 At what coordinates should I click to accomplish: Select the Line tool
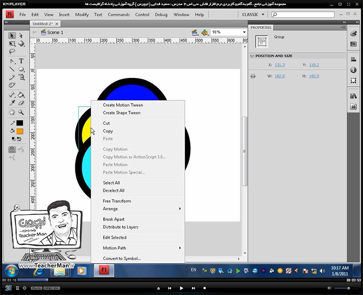point(12,69)
